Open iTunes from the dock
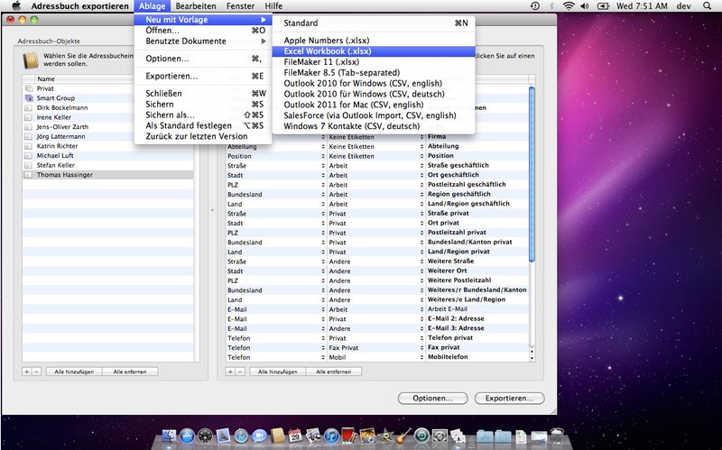The height and width of the screenshot is (450, 722). pos(331,436)
